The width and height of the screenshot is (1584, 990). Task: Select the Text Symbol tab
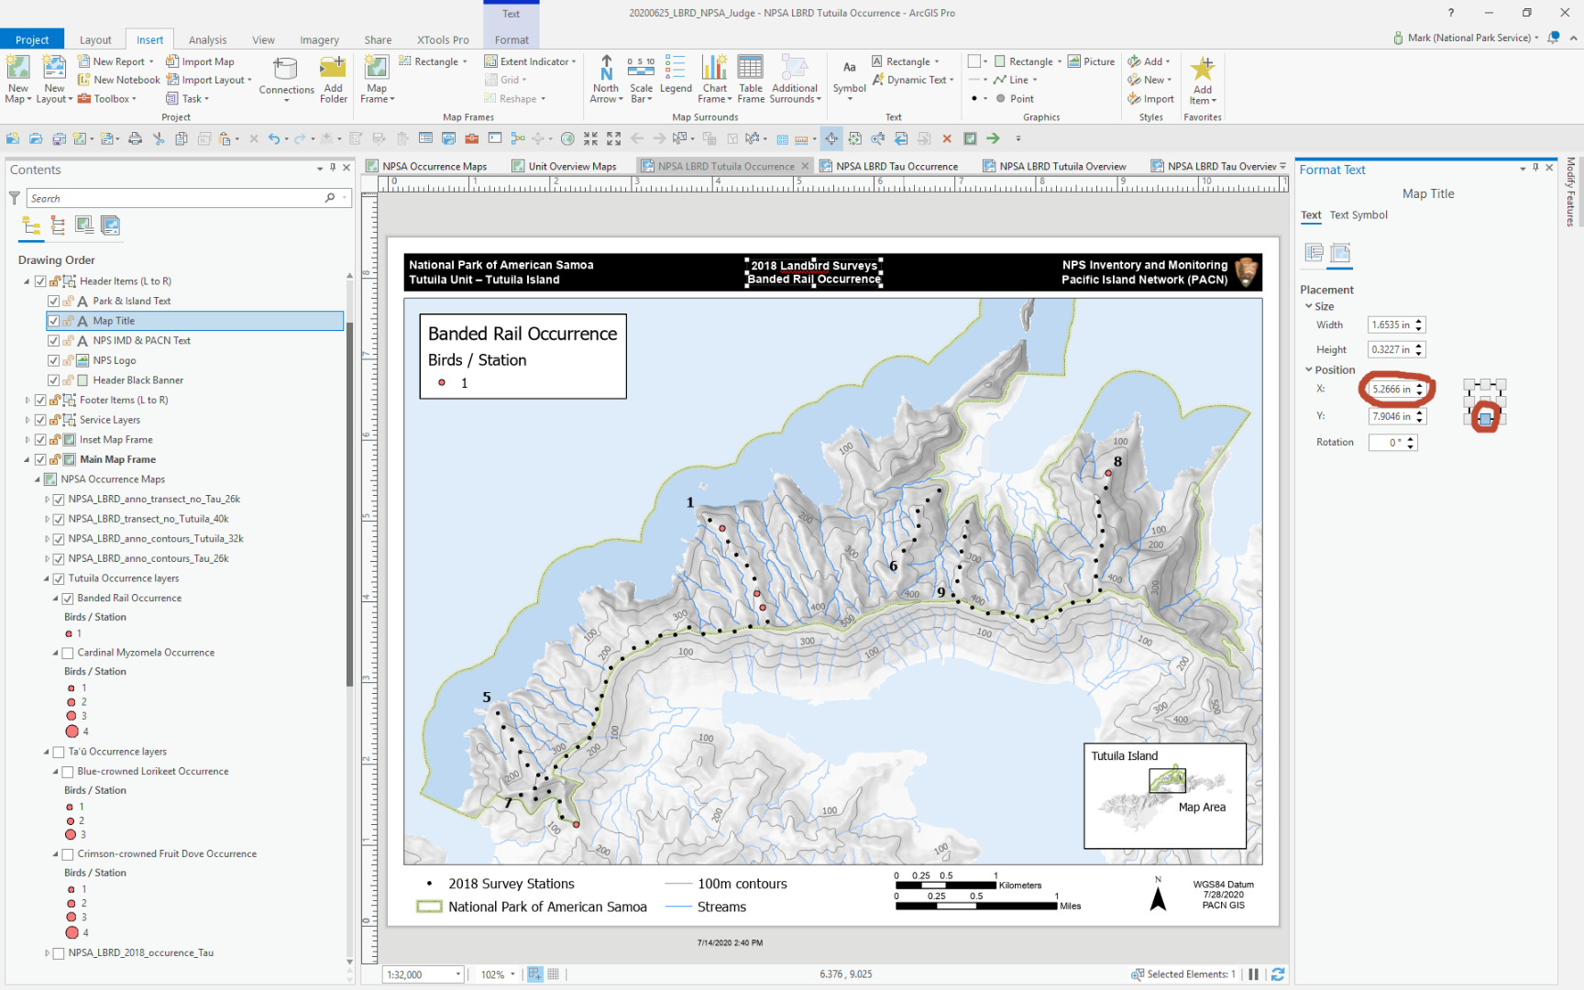1358,215
